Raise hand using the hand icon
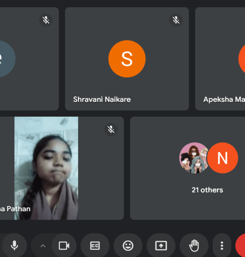The height and width of the screenshot is (257, 245). coord(194,246)
